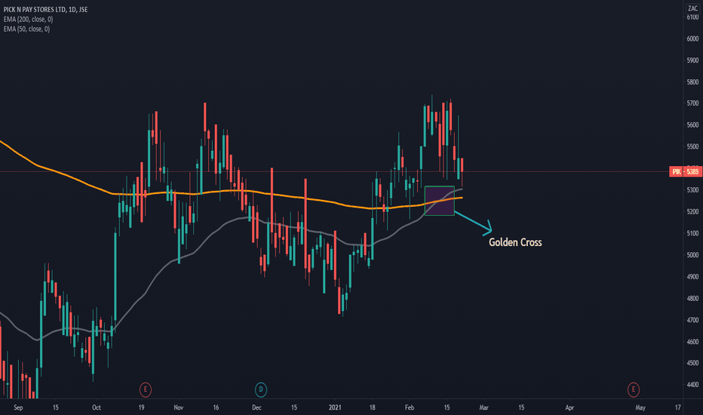Click the Mar label on the time axis
Screen dimensions: 703x415
pos(484,407)
